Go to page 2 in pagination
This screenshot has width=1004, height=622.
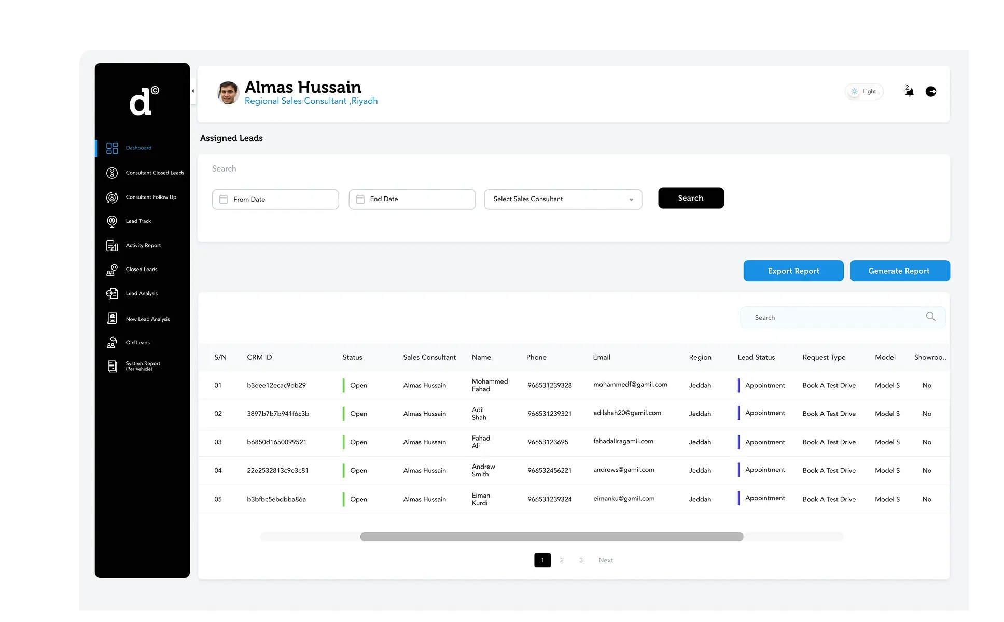[x=562, y=560]
